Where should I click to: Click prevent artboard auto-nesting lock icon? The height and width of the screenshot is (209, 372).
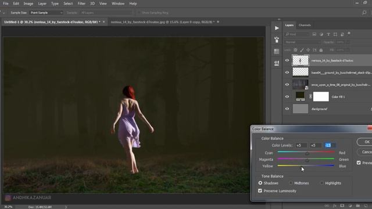point(314,50)
